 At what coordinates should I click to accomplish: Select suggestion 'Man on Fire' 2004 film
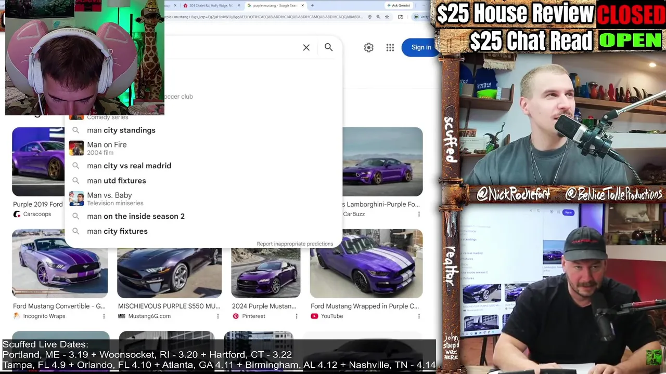203,148
